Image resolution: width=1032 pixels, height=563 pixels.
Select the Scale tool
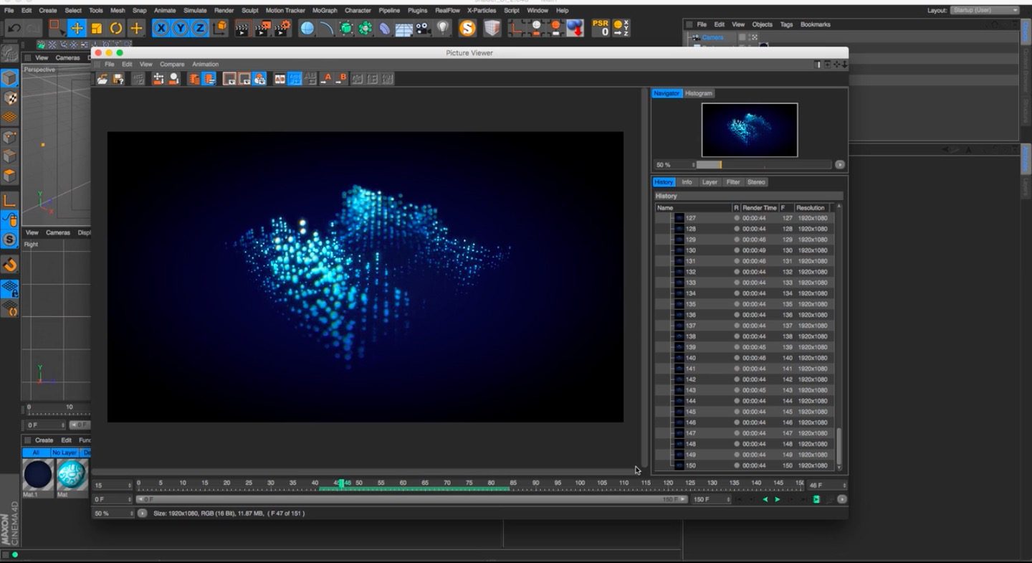coord(96,28)
